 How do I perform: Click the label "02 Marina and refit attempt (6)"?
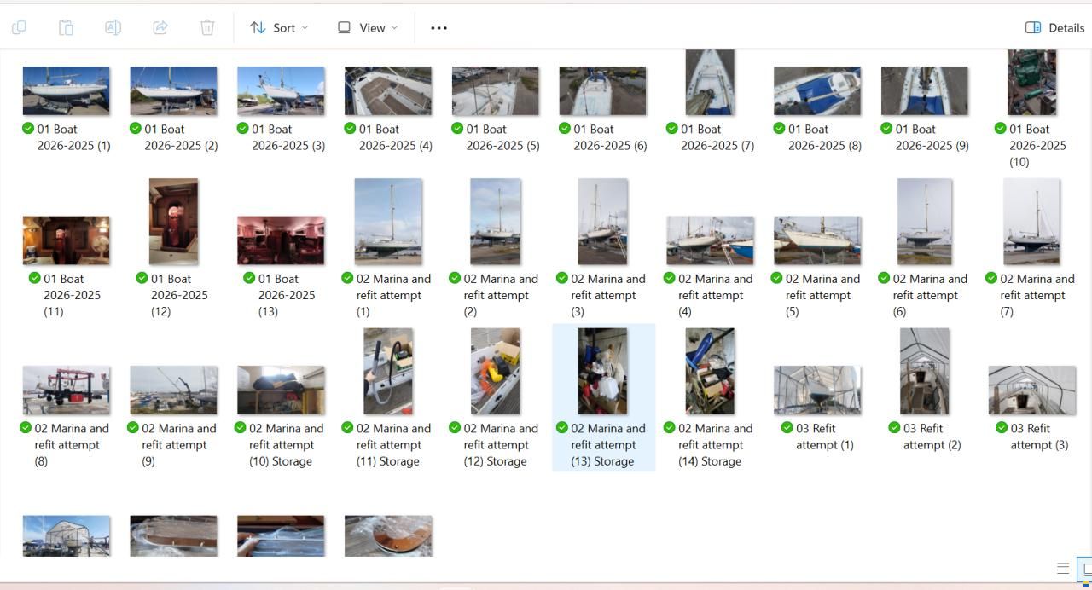coord(930,295)
